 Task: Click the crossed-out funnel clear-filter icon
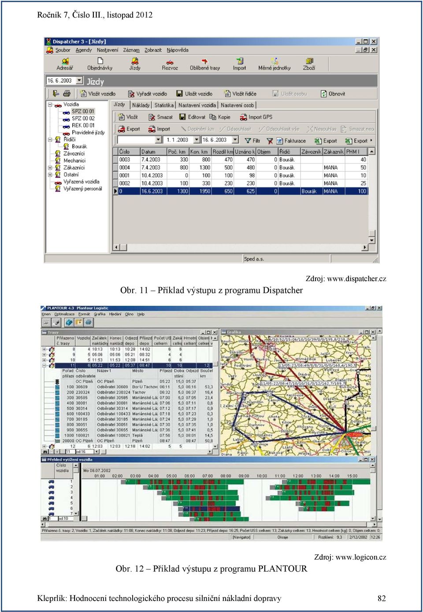click(270, 141)
